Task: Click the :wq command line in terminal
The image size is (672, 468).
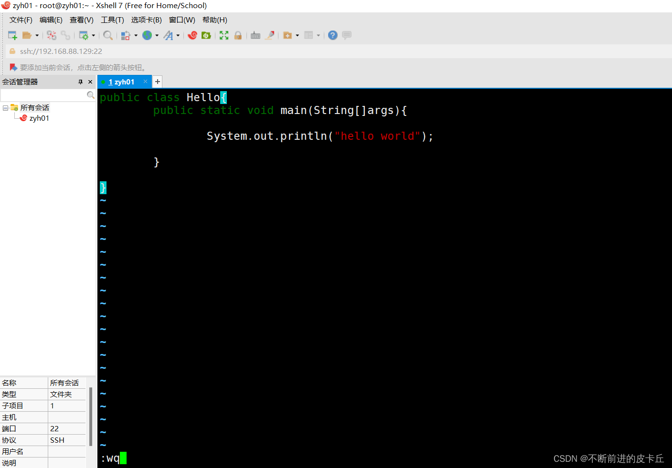Action: [x=110, y=458]
